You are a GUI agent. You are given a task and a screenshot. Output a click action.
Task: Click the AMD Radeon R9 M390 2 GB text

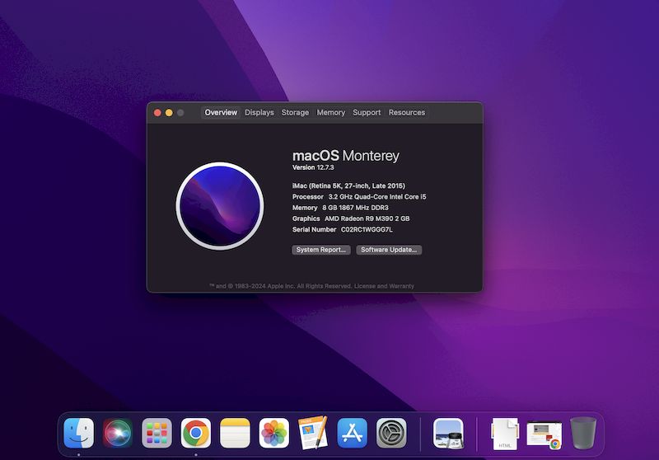tap(367, 218)
